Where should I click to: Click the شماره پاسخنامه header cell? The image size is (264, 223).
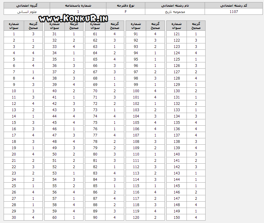[x=78, y=5]
